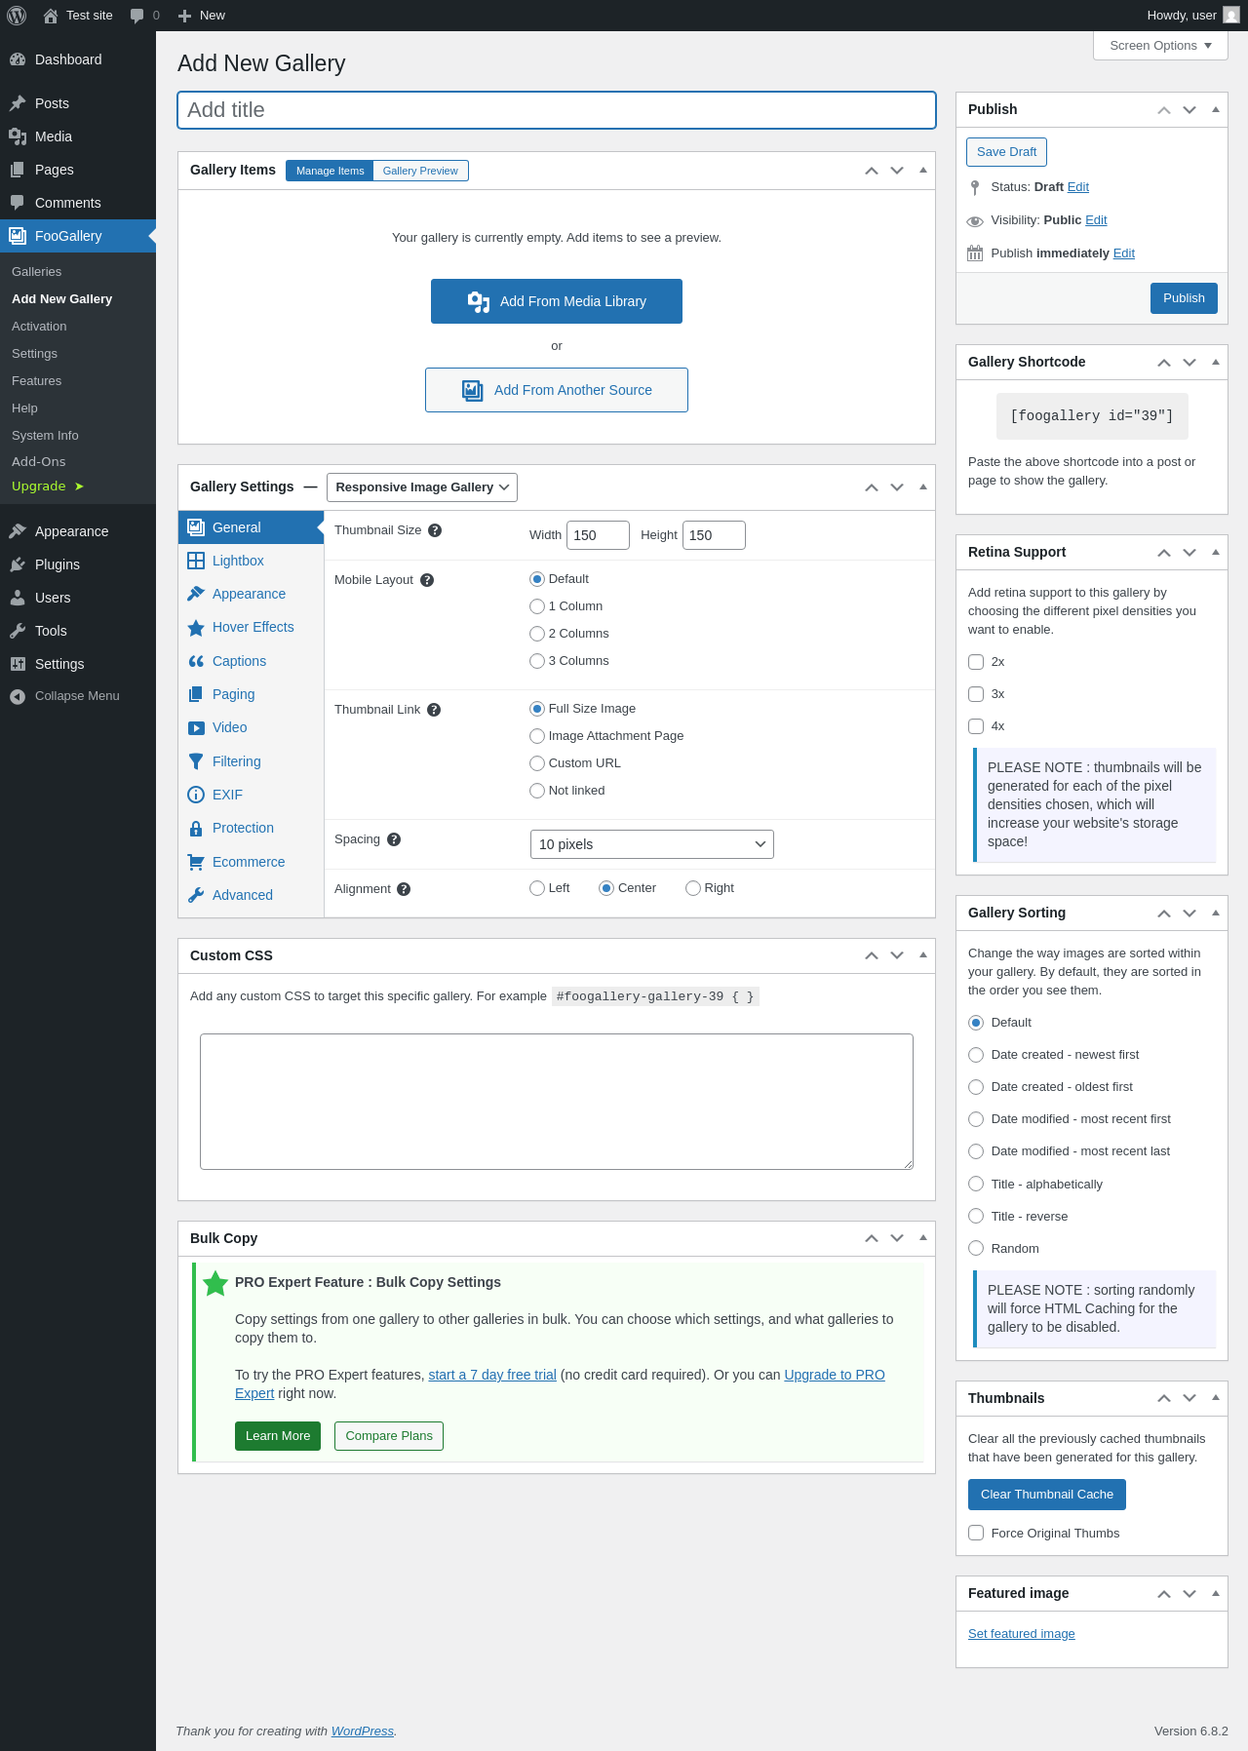Image resolution: width=1248 pixels, height=1751 pixels.
Task: Open Responsive Image Gallery template dropdown
Action: click(422, 487)
